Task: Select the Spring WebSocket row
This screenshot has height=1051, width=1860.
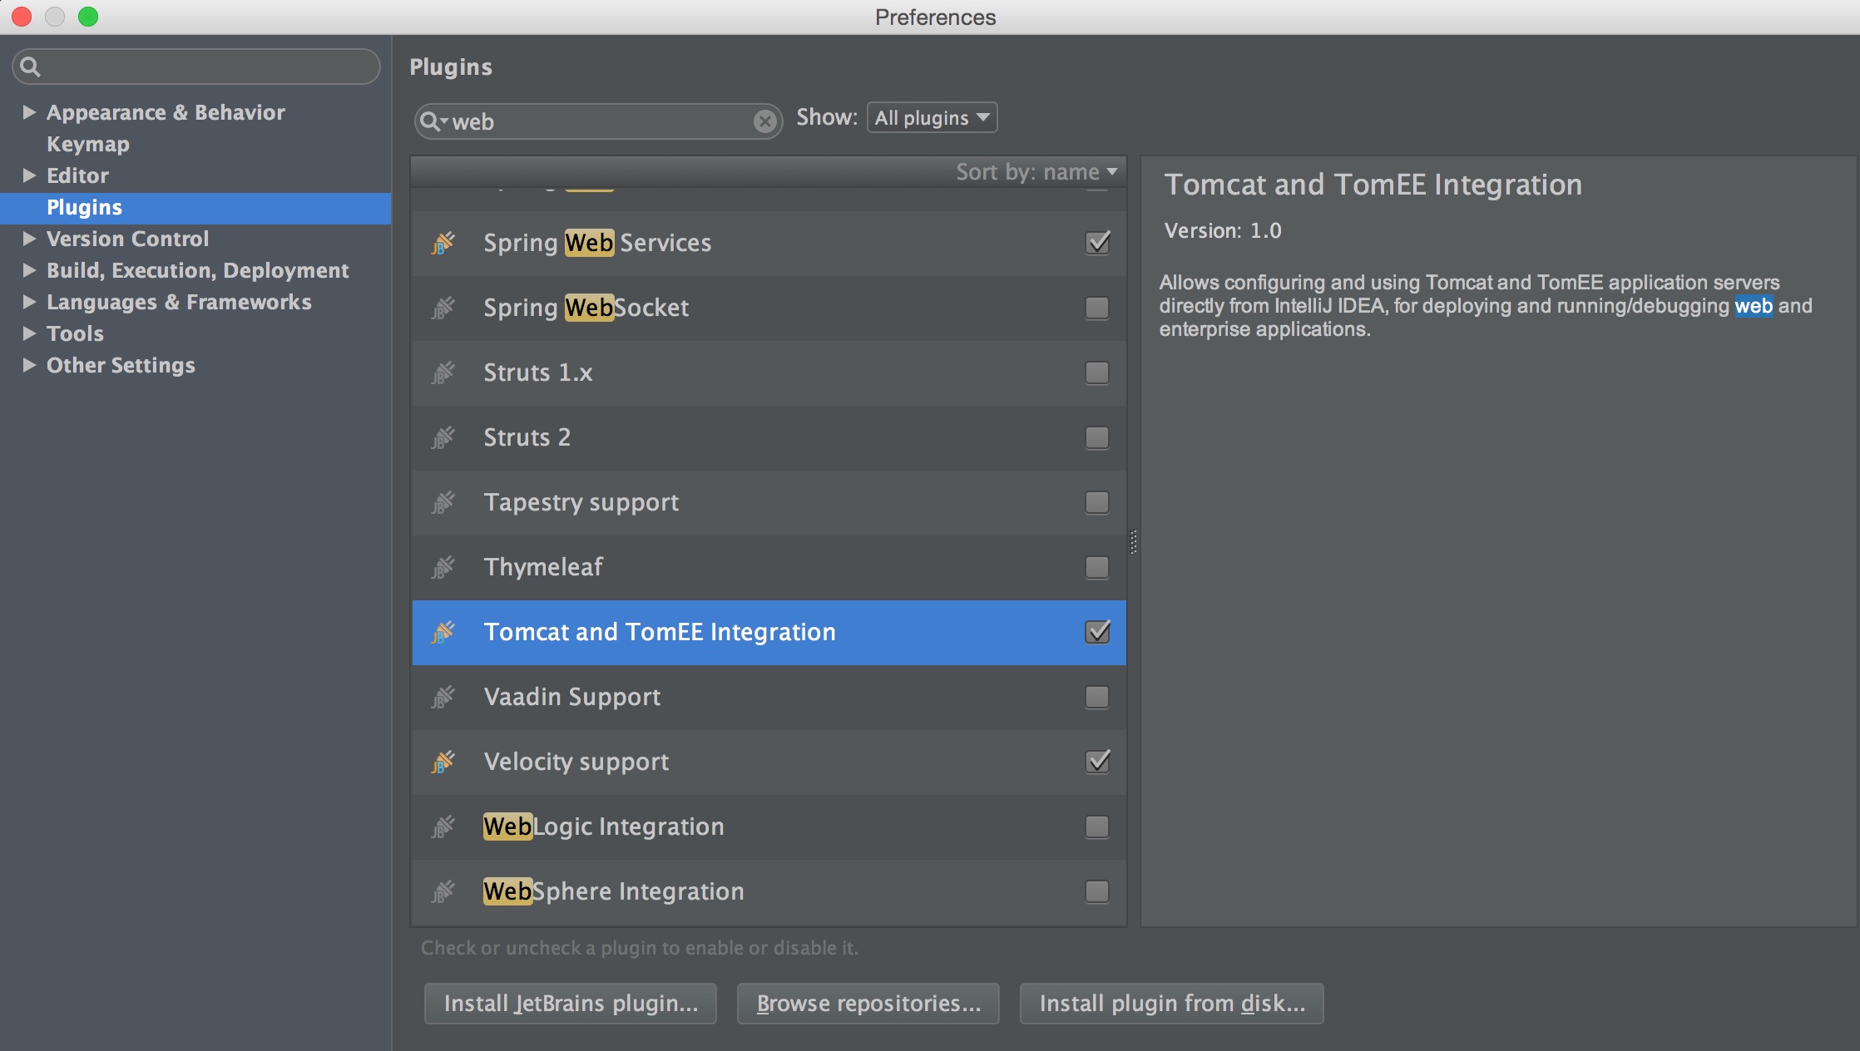Action: coord(769,308)
